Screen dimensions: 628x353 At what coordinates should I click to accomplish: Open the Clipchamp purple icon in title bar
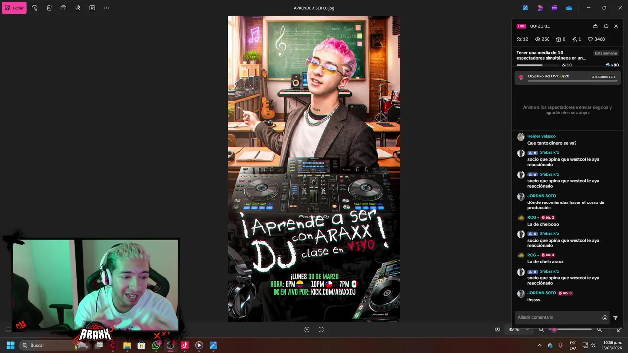coord(554,8)
